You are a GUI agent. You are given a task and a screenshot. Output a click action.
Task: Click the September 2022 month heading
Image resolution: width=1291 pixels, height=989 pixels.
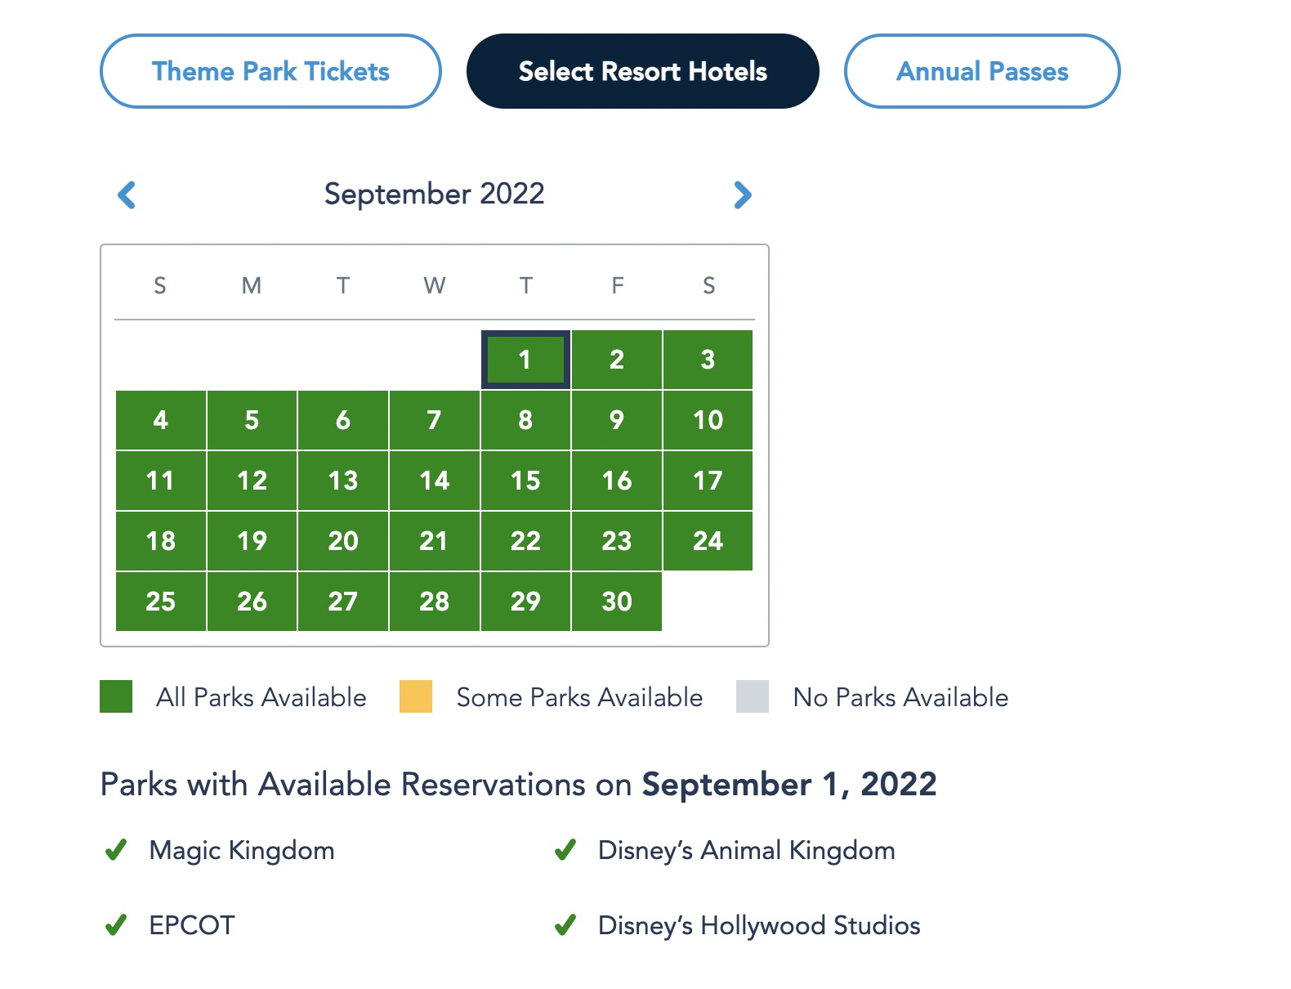click(x=434, y=195)
